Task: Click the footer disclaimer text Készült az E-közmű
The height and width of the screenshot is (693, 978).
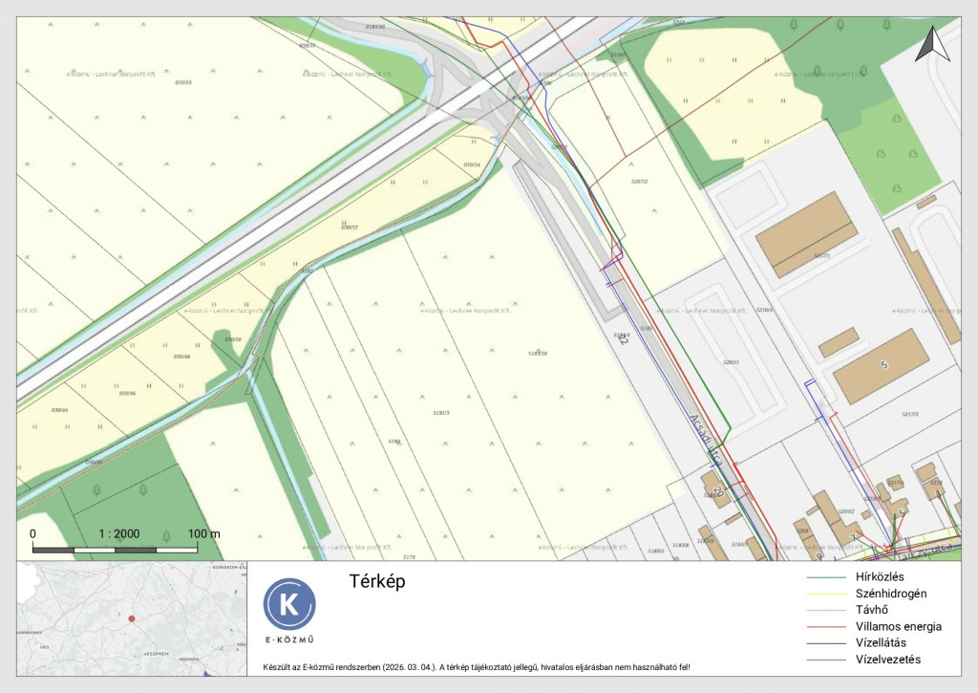Action: coord(476,667)
